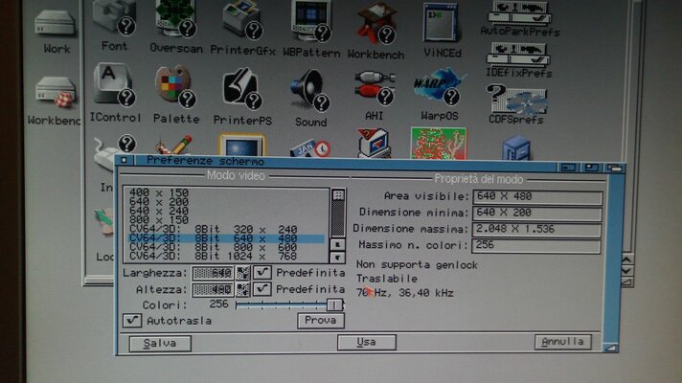Open the Overscan preferences icon
The width and height of the screenshot is (682, 383).
click(175, 19)
